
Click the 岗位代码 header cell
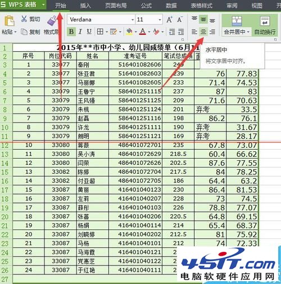pos(60,56)
